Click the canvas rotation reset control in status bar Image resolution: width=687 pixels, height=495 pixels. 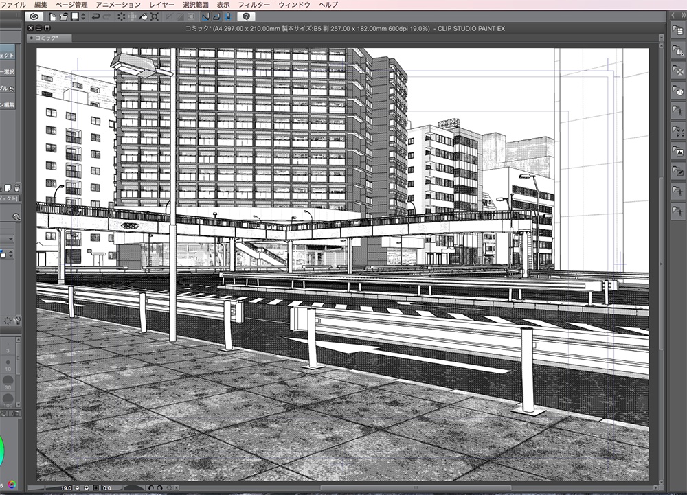coord(170,487)
